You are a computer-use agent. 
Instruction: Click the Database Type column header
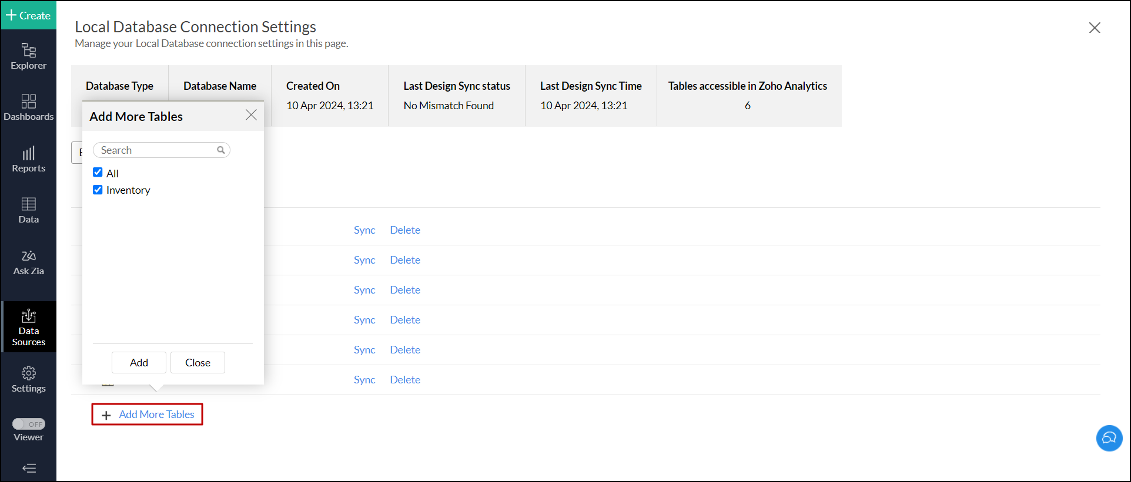point(119,86)
